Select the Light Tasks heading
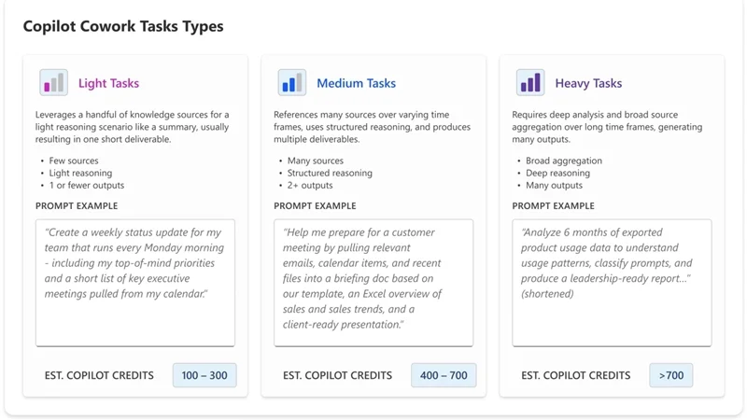Screen dimensions: 747x420 108,83
